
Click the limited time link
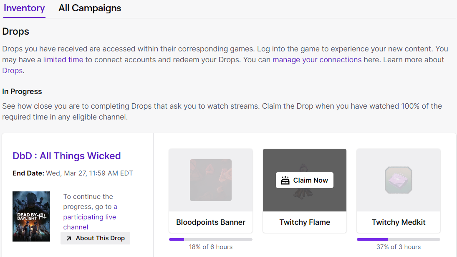tap(63, 59)
